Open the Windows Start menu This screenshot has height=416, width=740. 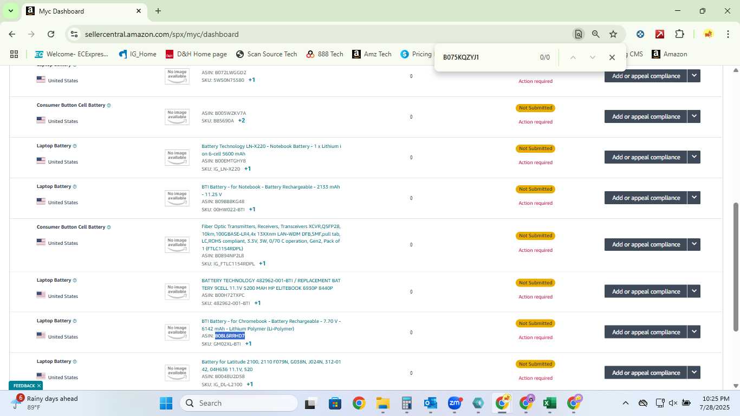[x=166, y=403]
